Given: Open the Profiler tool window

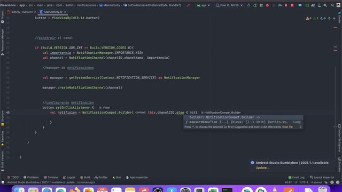Looking at the screenshot, I should [101, 178].
